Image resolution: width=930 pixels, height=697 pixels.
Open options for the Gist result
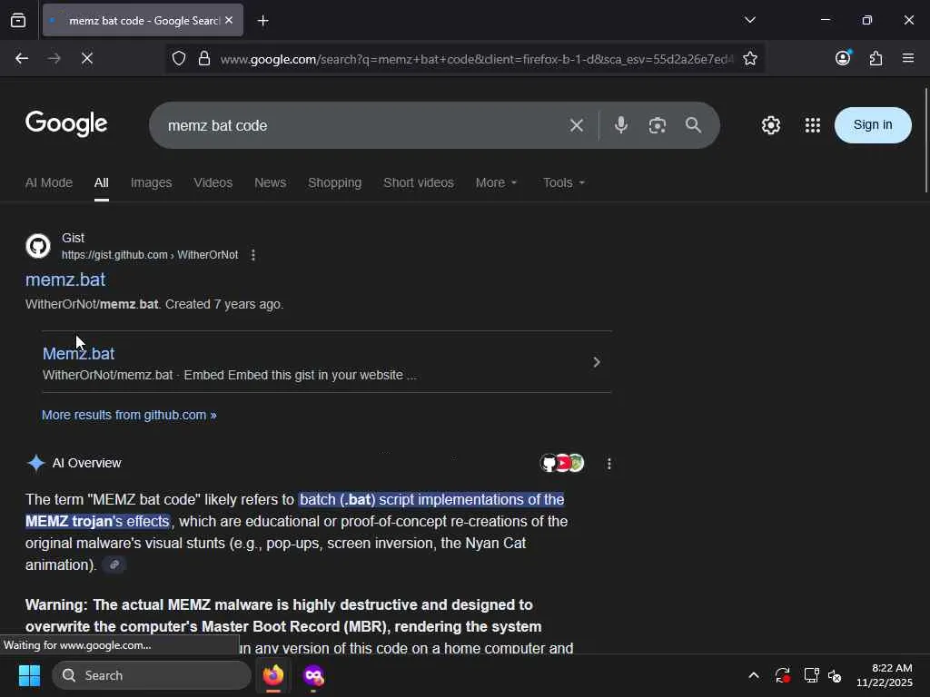coord(253,255)
